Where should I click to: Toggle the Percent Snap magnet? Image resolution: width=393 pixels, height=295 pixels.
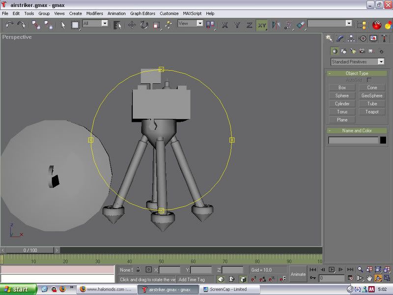272,279
